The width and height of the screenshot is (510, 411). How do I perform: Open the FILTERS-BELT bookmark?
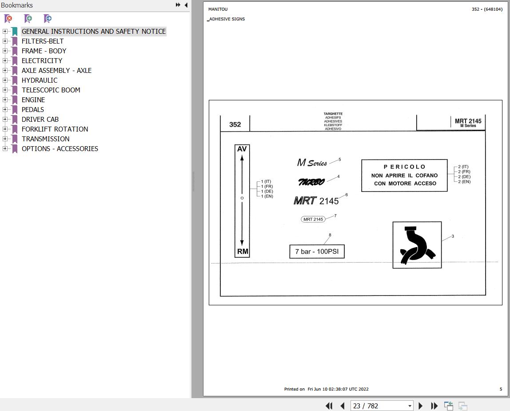[x=43, y=41]
